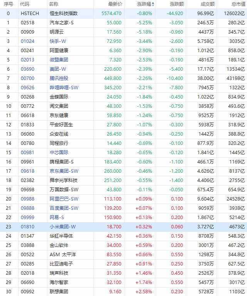
Task: Click 38.00亿 turnover value
Action: coord(206,78)
